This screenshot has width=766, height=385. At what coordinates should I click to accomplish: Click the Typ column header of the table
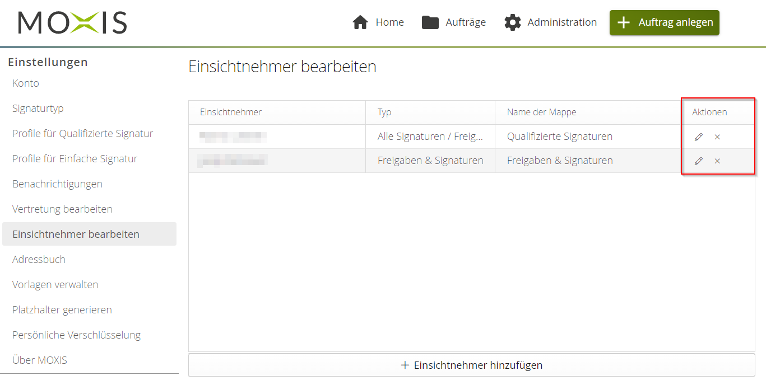(x=384, y=112)
